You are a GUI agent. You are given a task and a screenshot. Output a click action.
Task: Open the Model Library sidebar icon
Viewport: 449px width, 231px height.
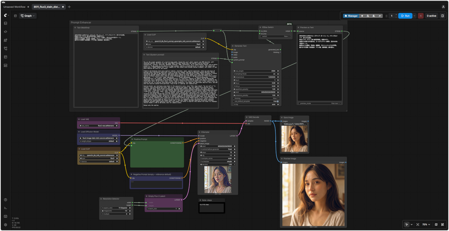coord(6,40)
